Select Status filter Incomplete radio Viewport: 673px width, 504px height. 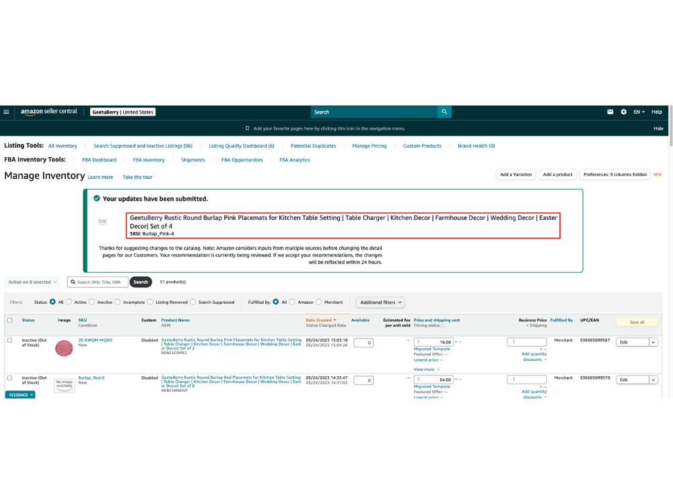(x=118, y=302)
